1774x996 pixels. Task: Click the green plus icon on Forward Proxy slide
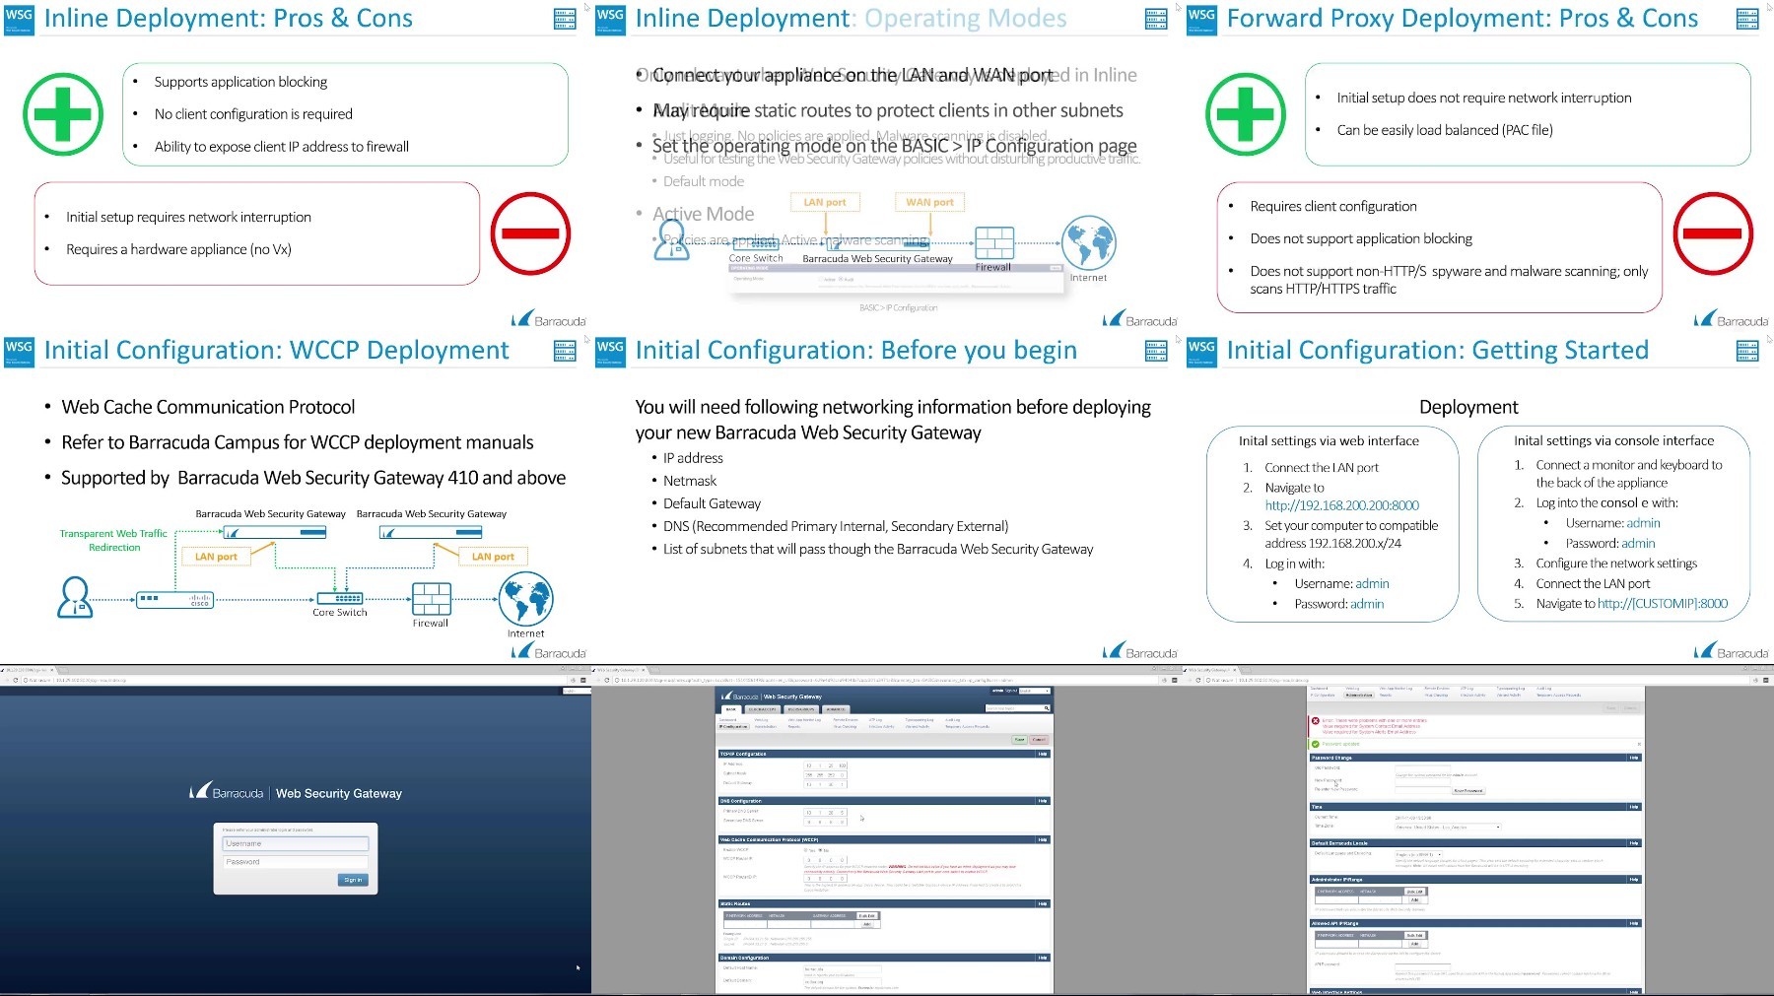coord(1246,114)
